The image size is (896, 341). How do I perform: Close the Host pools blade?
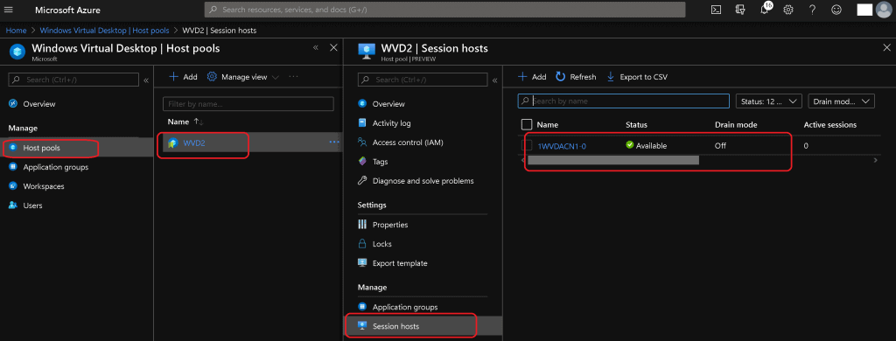(334, 48)
